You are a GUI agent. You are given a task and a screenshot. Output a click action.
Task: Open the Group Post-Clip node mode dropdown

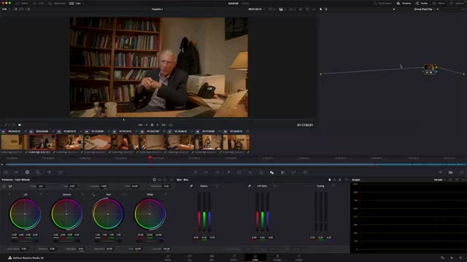[424, 9]
